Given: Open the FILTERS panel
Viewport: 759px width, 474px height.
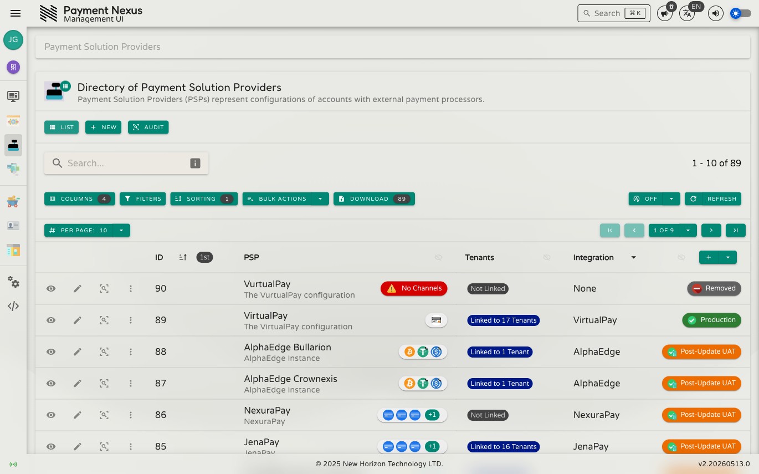Looking at the screenshot, I should click(143, 198).
